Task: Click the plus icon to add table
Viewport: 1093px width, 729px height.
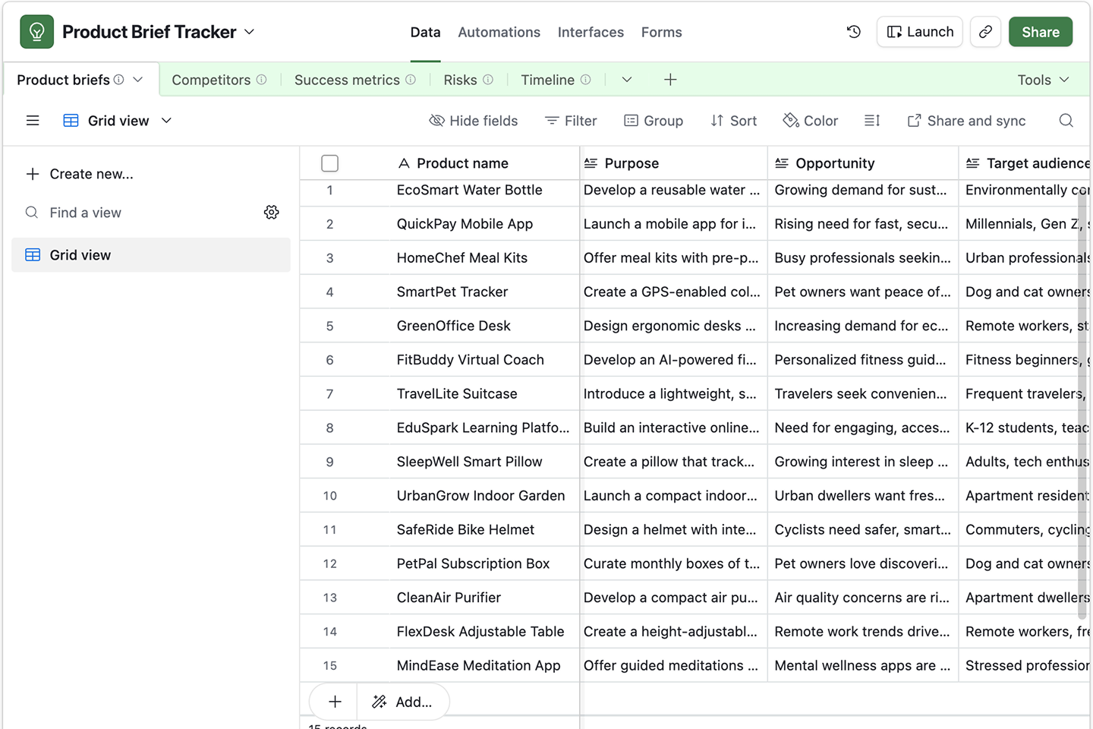Action: tap(670, 80)
